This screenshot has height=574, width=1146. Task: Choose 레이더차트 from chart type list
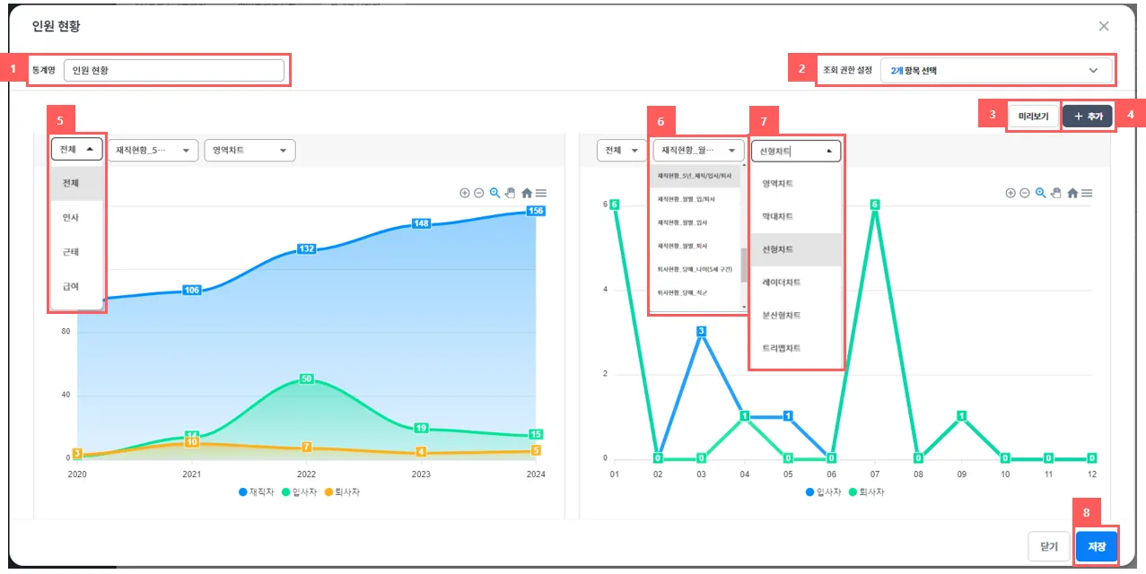pos(796,282)
